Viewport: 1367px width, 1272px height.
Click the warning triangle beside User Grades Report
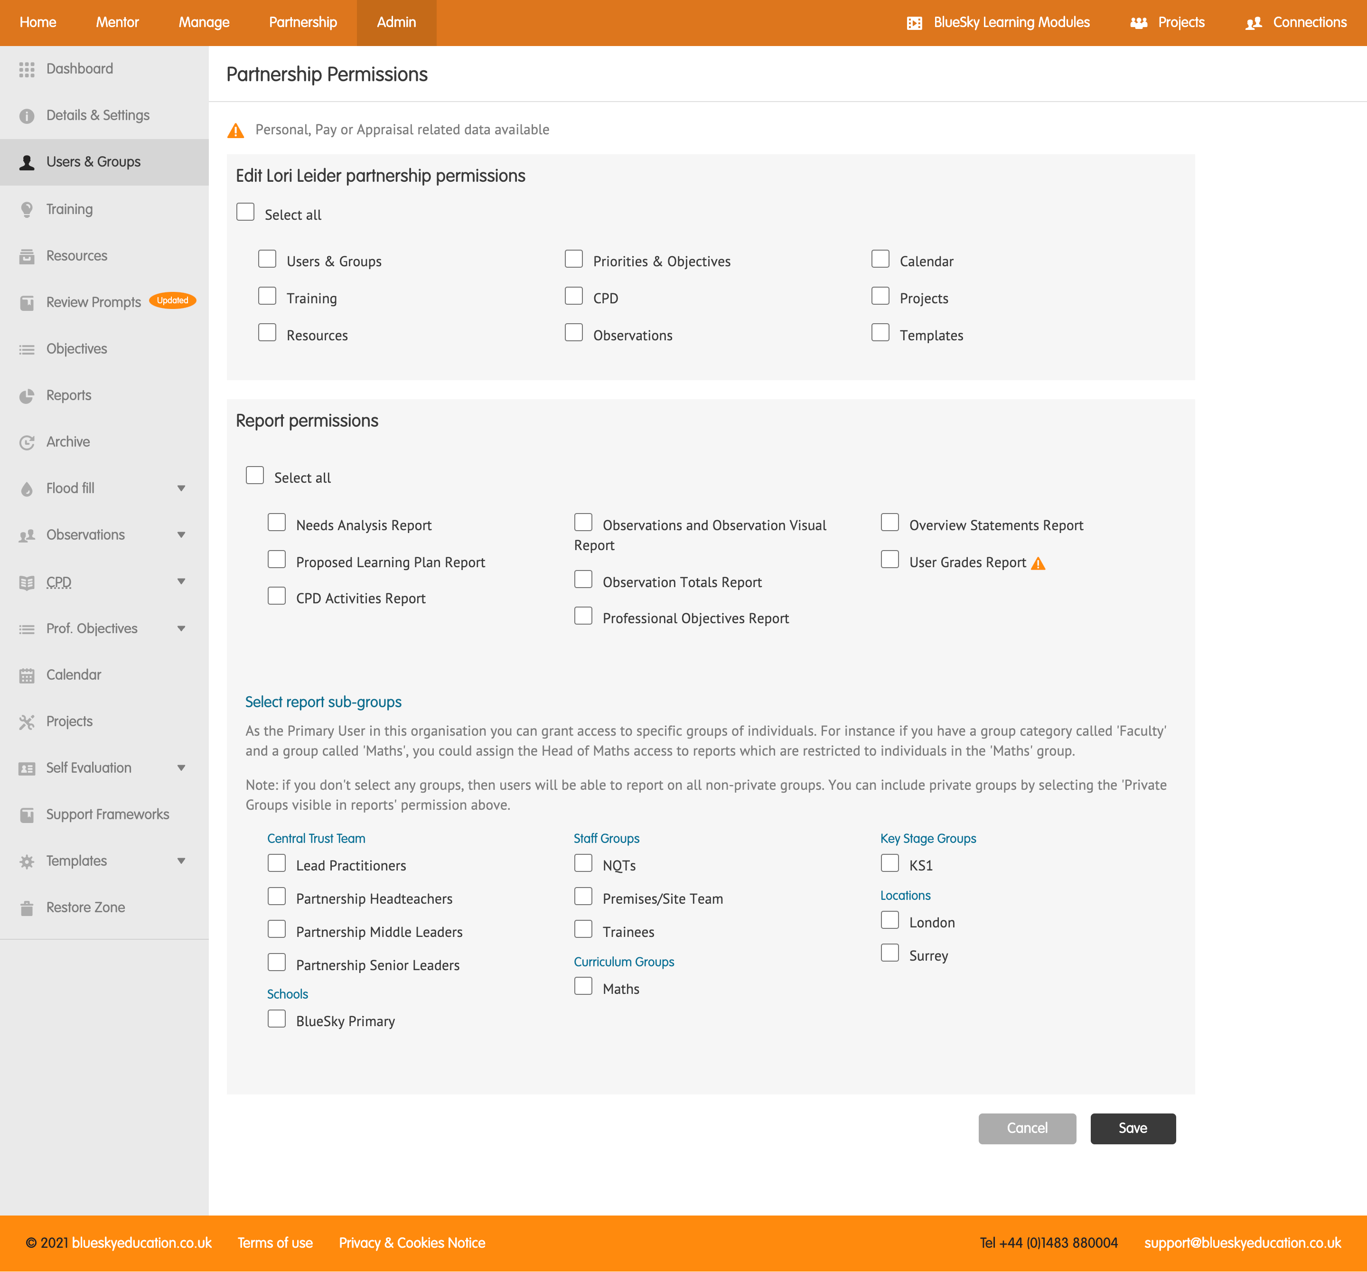tap(1039, 564)
